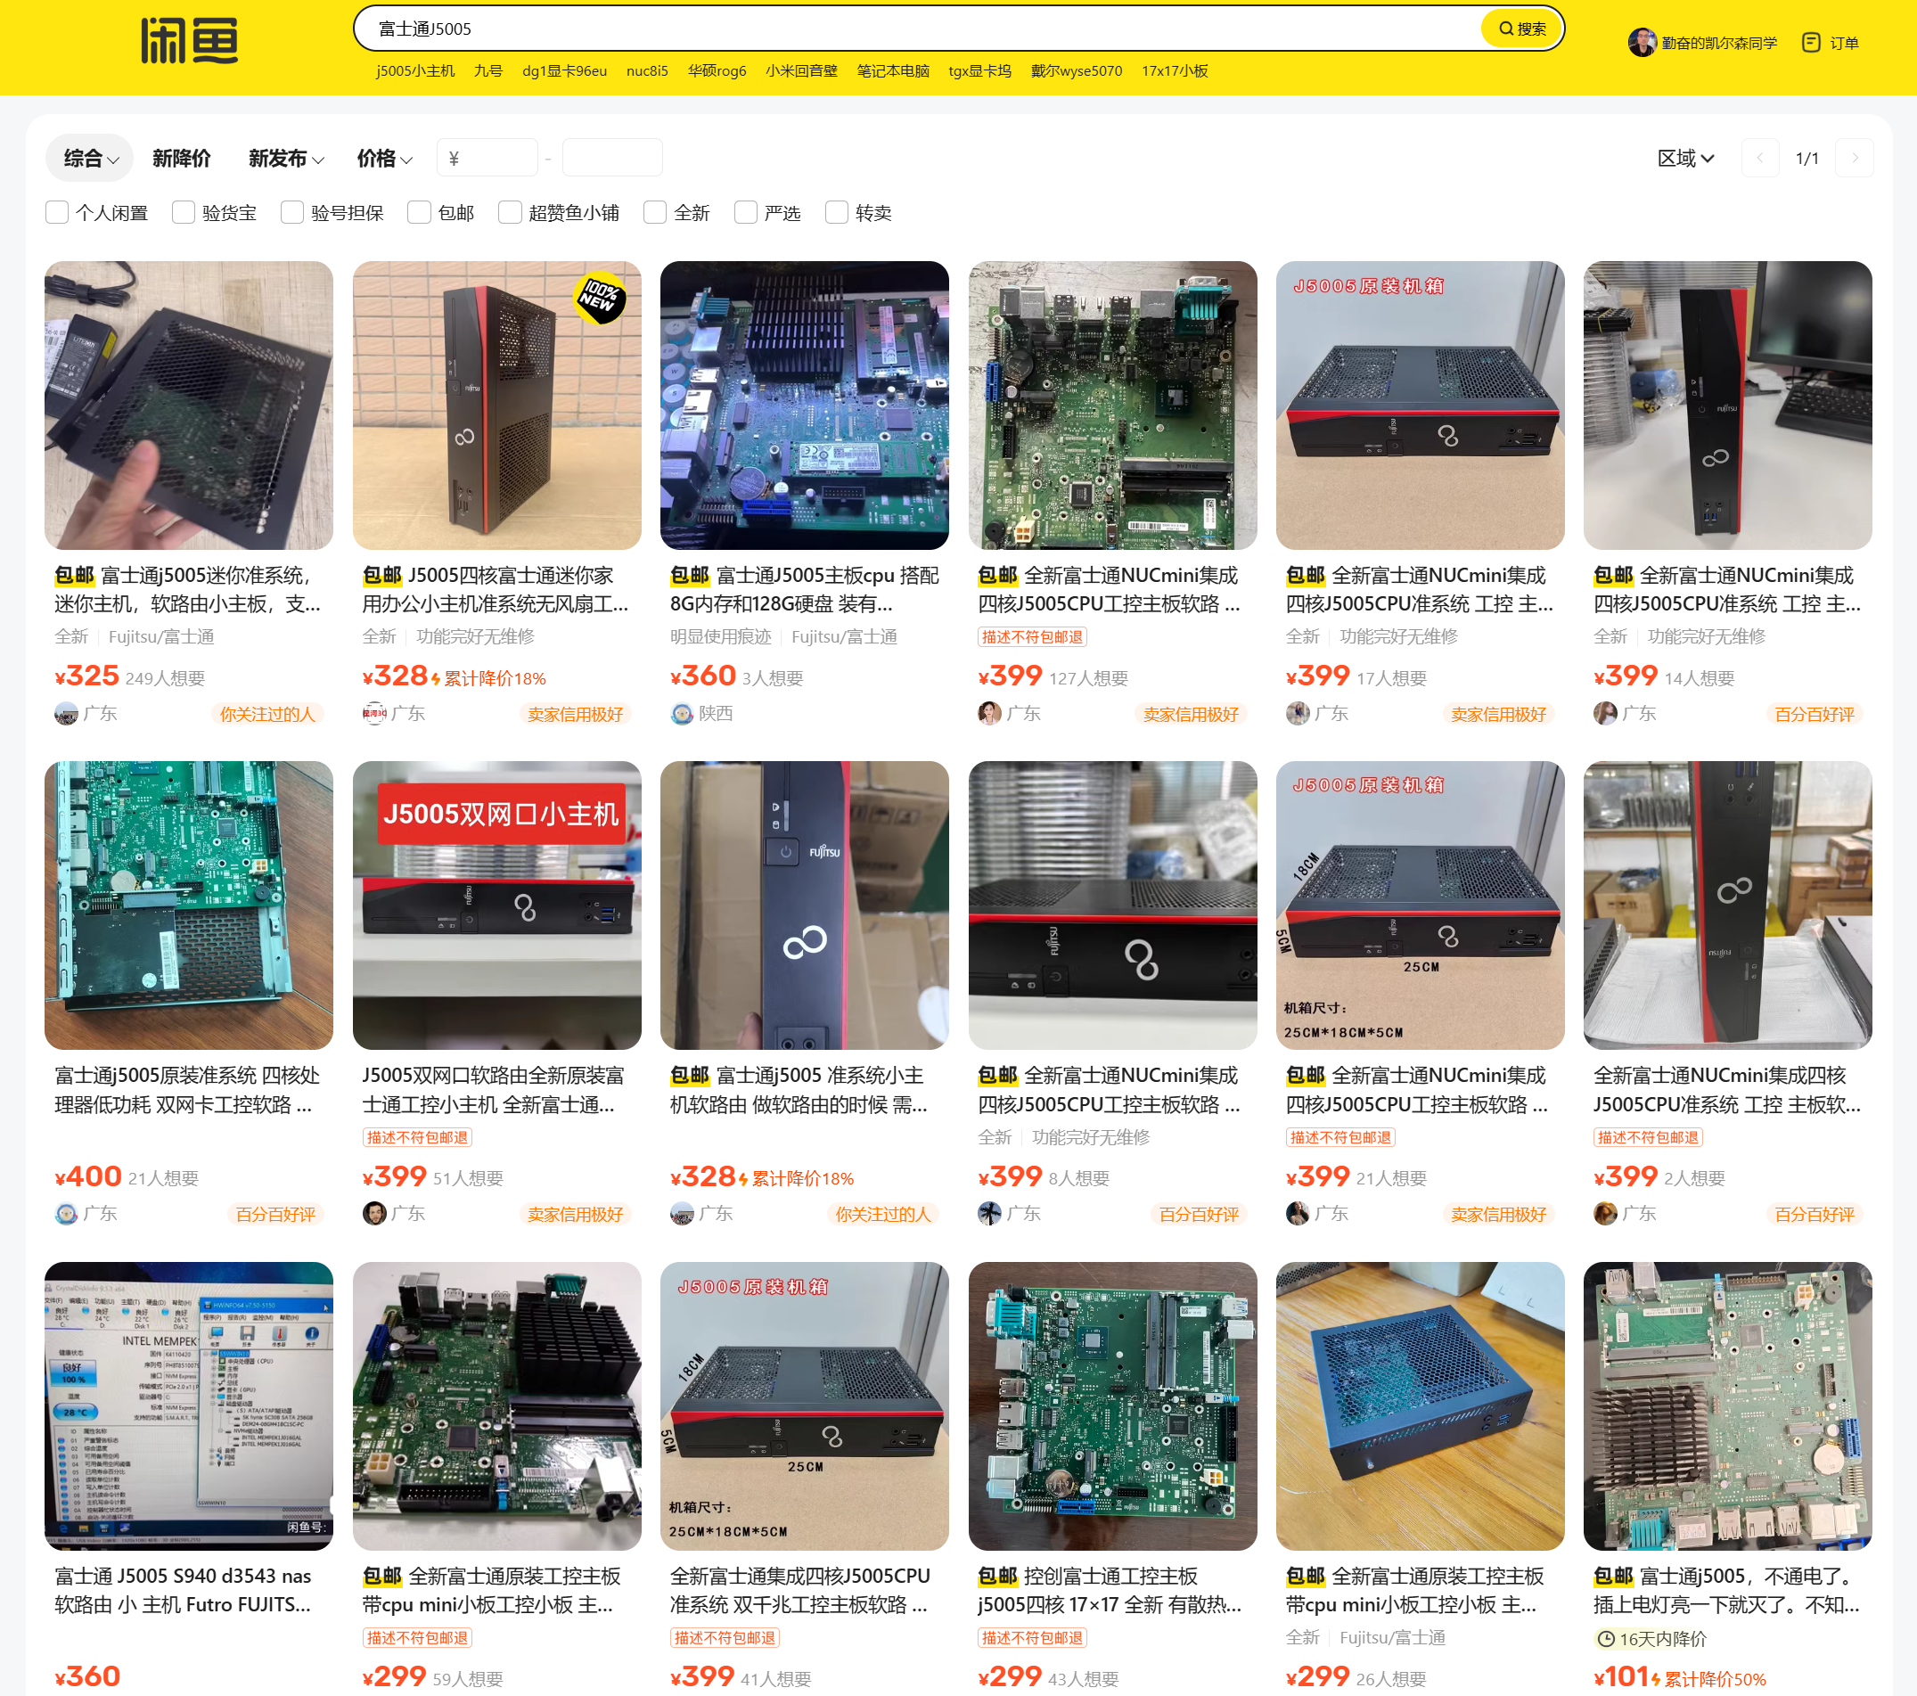Screen dimensions: 1917x1696
Task: Click the minimum price ¥ field
Action: point(487,158)
